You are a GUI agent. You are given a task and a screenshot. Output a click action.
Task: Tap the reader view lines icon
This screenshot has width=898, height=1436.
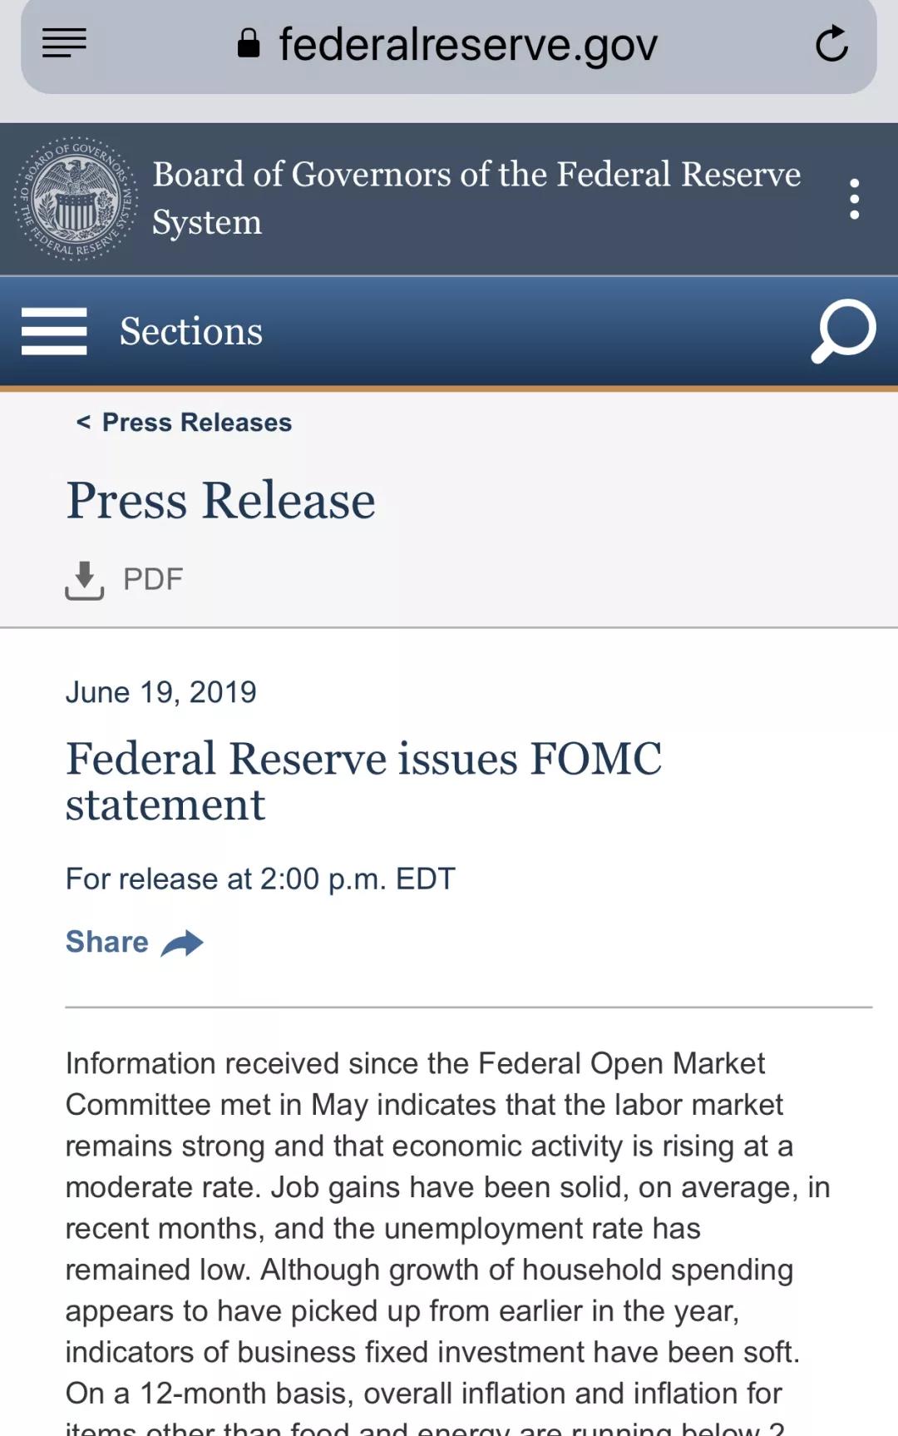coord(64,43)
